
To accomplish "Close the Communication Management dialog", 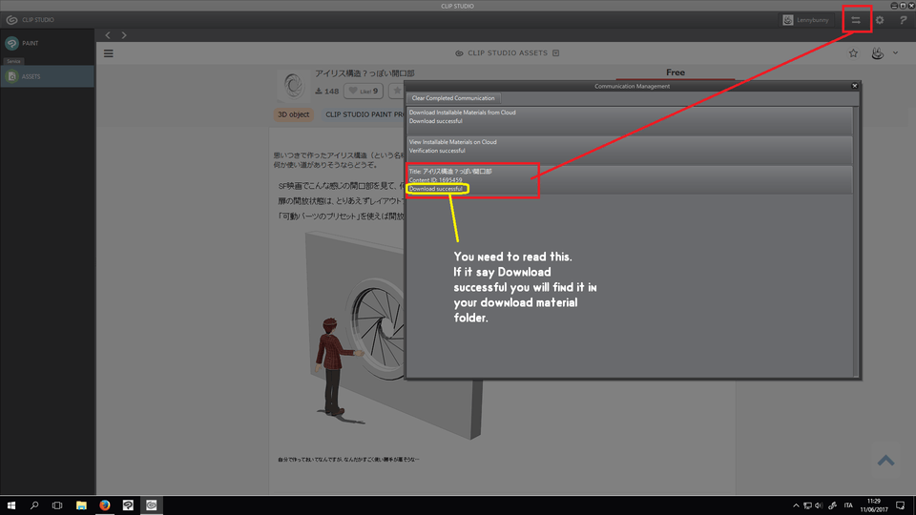I will coord(855,86).
